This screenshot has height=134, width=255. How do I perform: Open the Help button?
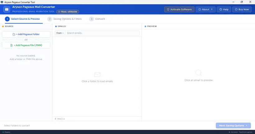[224, 9]
